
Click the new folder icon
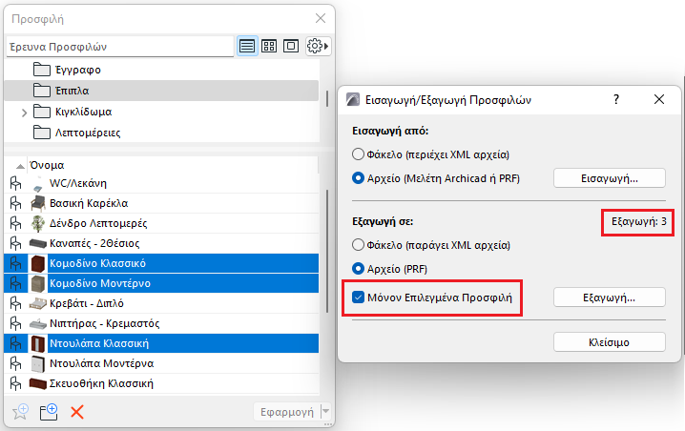click(x=48, y=412)
